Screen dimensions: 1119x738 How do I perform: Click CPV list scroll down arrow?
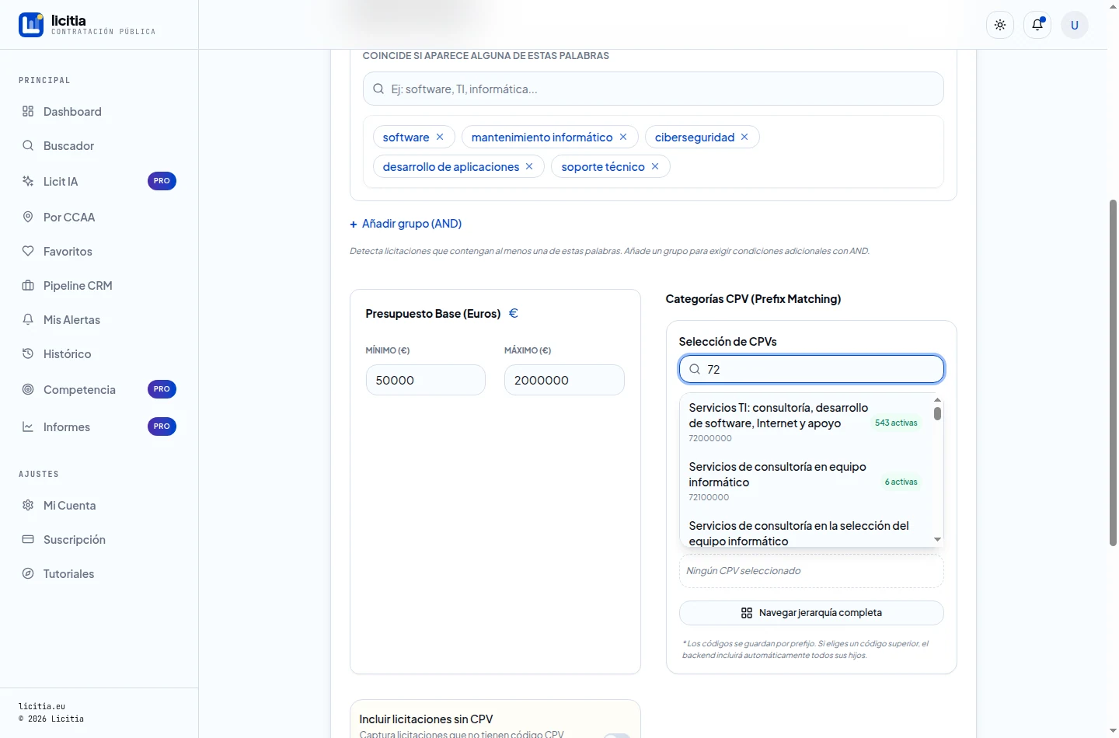pyautogui.click(x=937, y=539)
